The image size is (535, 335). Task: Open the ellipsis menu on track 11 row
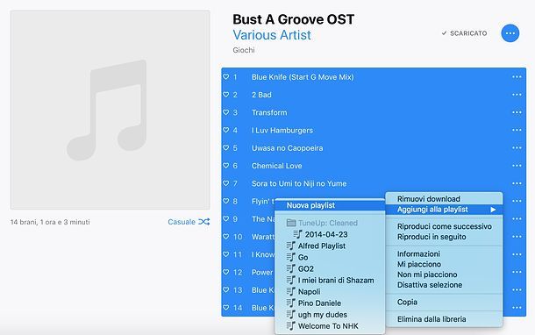point(517,254)
